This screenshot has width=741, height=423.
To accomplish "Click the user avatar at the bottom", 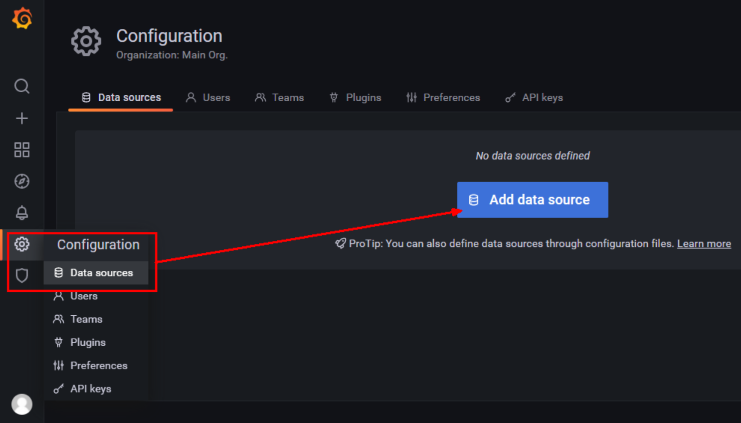I will click(21, 404).
